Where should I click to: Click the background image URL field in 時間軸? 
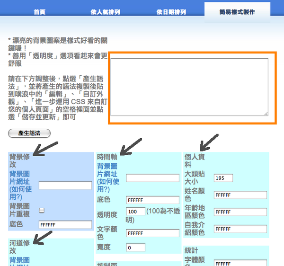click(153, 178)
